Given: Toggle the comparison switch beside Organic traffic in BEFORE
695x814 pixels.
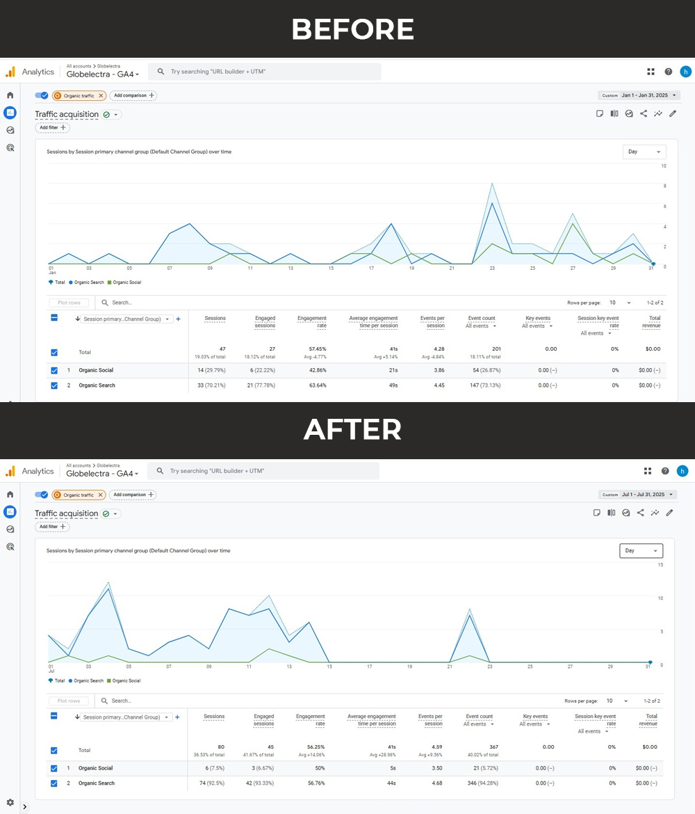Looking at the screenshot, I should pyautogui.click(x=42, y=95).
